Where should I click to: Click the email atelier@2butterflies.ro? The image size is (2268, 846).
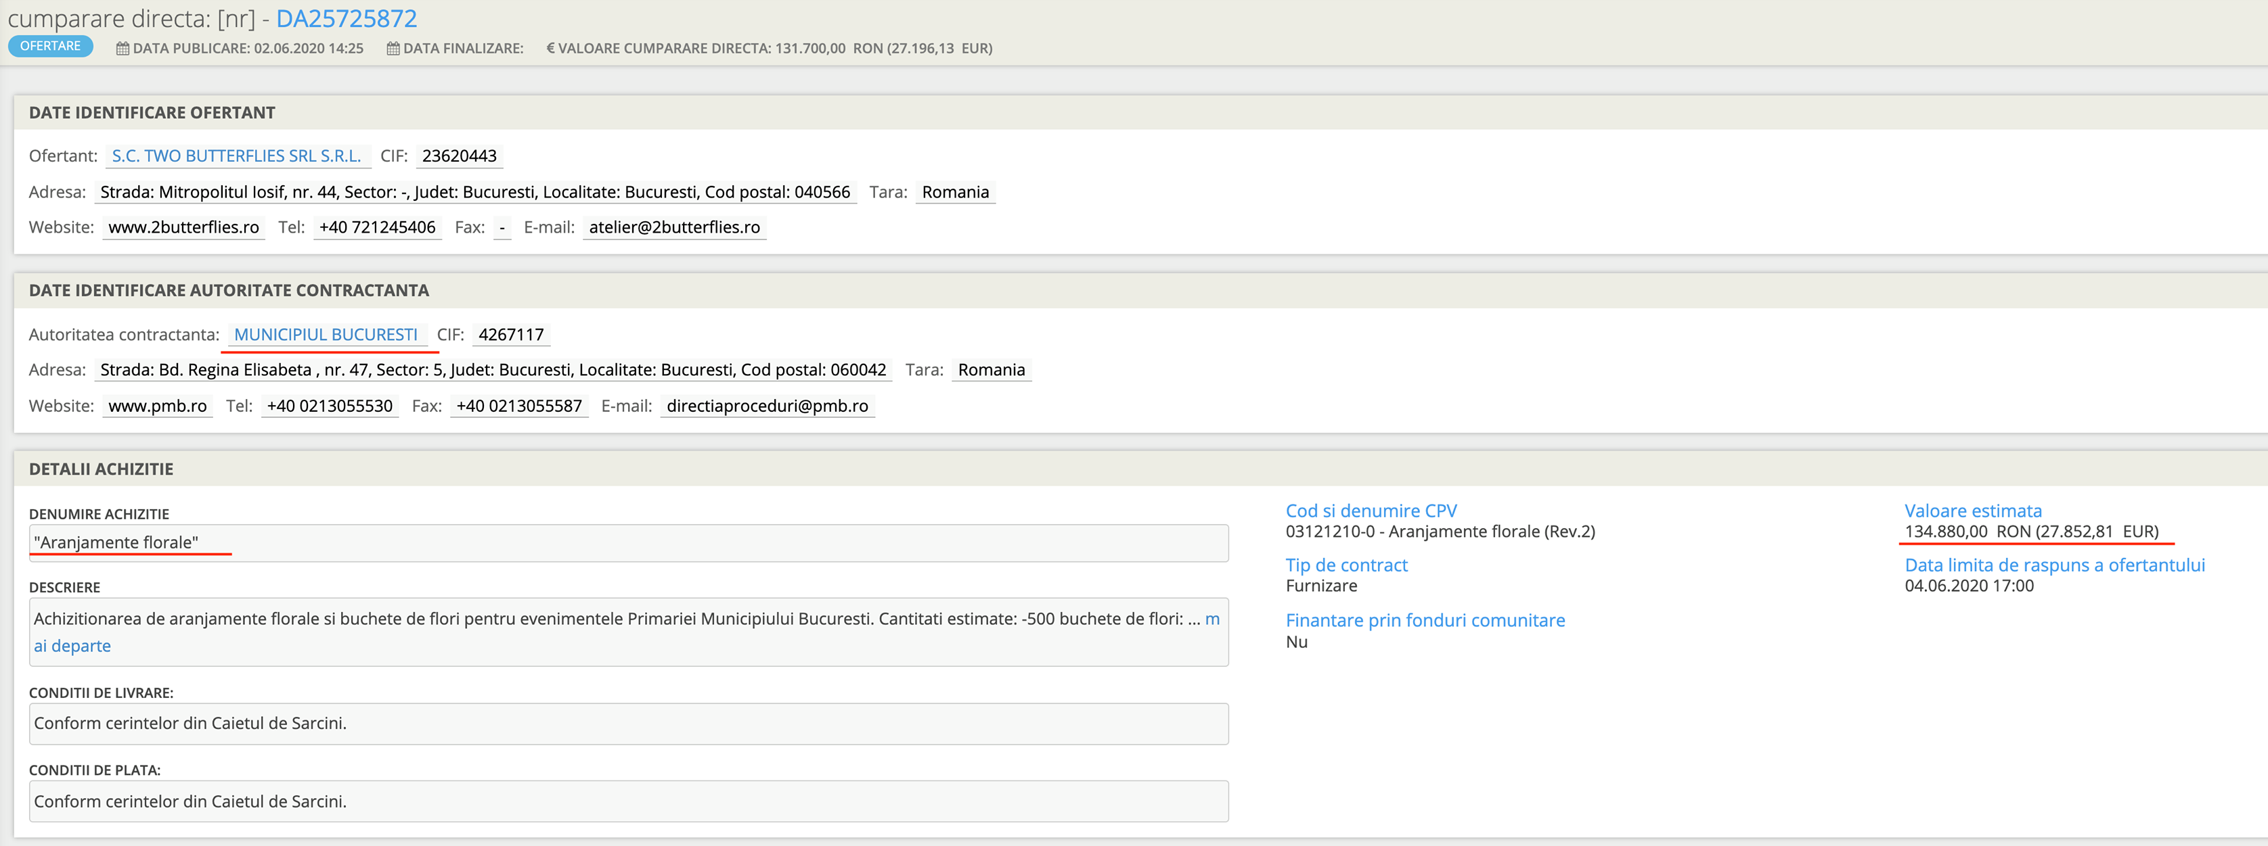coord(673,227)
